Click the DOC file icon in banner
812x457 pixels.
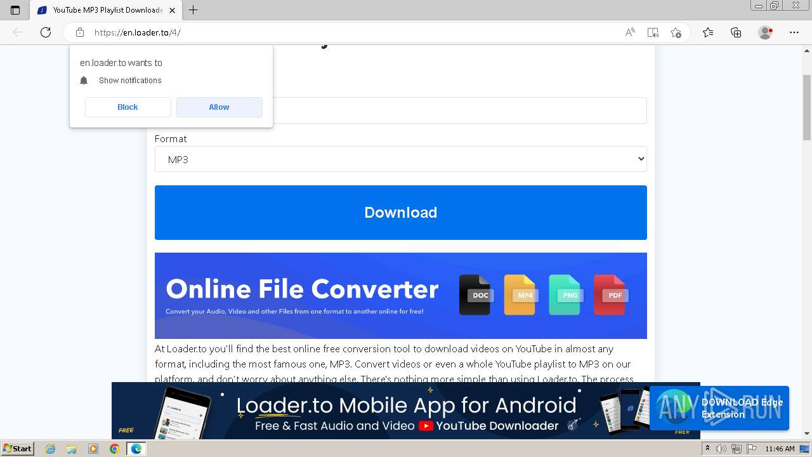point(475,295)
